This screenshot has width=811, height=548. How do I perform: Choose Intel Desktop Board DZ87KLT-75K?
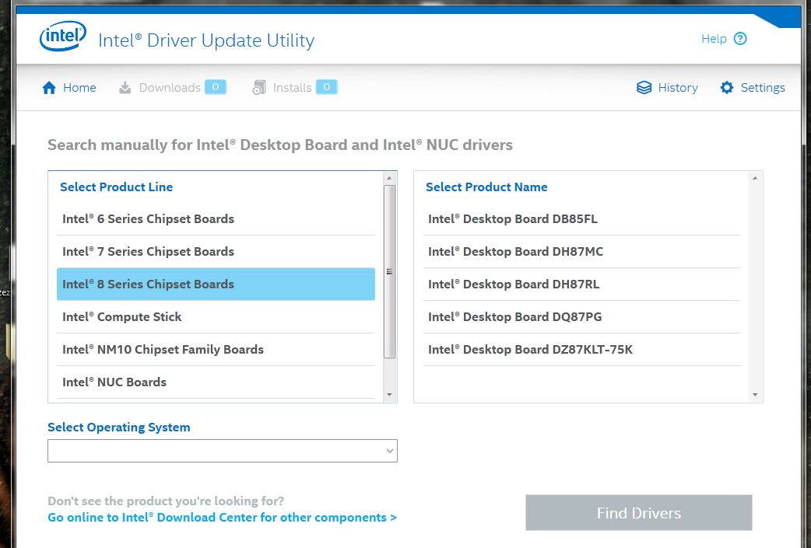(x=581, y=349)
